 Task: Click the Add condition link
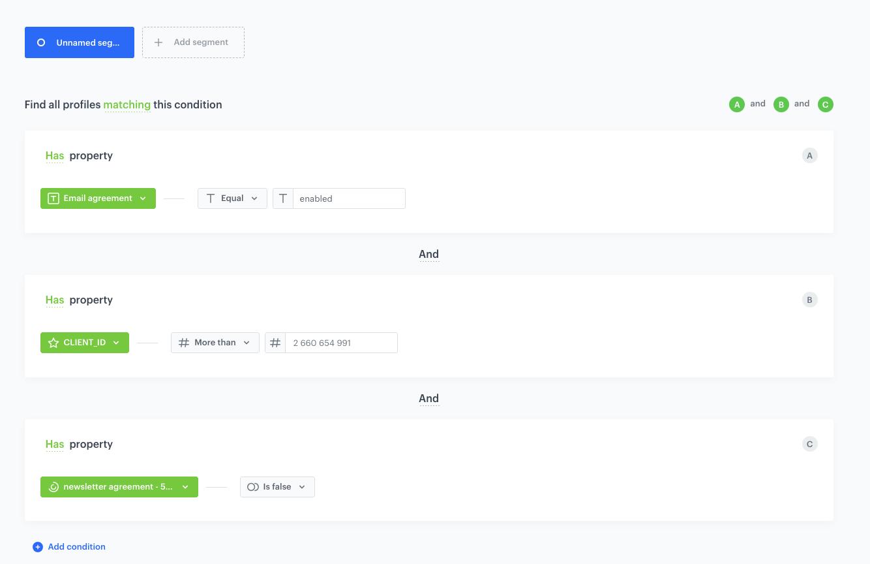[x=75, y=546]
